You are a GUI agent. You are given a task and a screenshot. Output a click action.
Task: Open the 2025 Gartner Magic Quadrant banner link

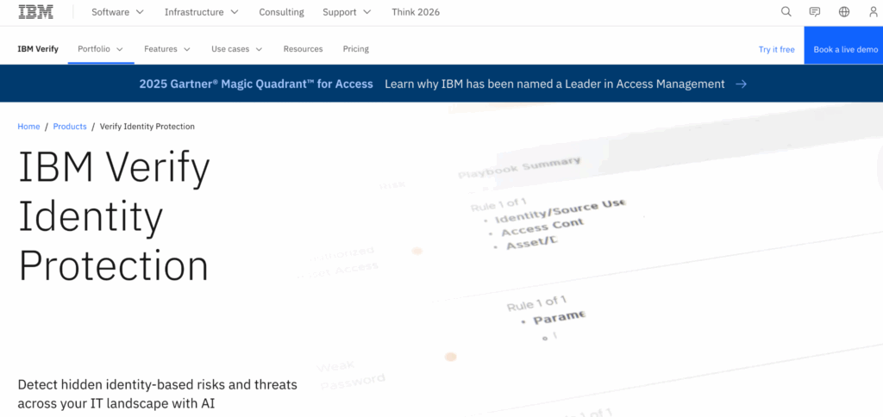[x=256, y=84]
